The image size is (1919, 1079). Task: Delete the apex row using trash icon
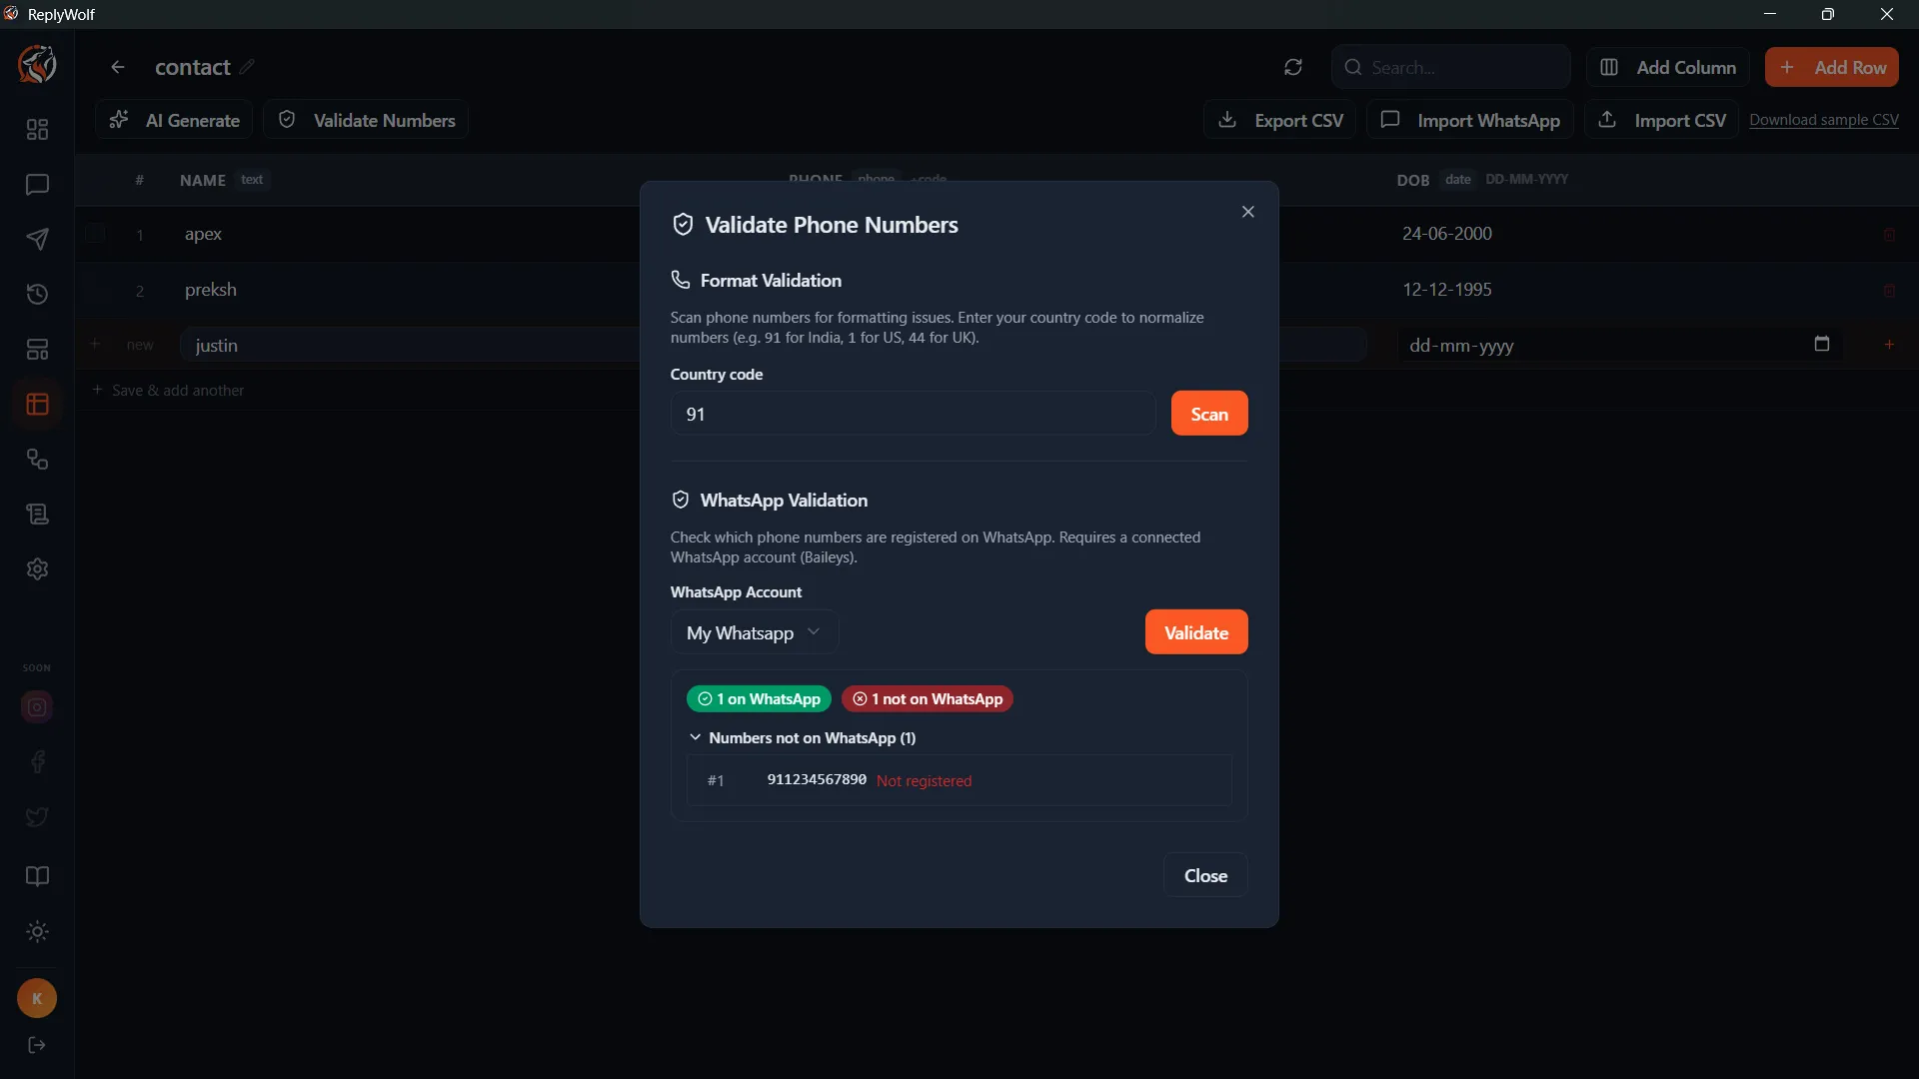[1889, 235]
